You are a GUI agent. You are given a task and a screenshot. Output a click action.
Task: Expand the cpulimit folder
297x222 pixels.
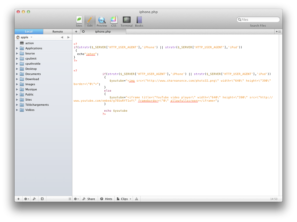pyautogui.click(x=17, y=59)
